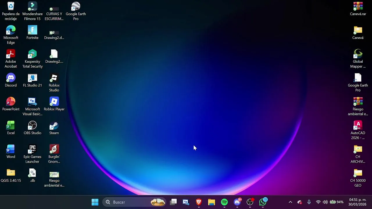
Task: Launch Wondershare Filmora 15 shortcut
Action: pyautogui.click(x=32, y=11)
